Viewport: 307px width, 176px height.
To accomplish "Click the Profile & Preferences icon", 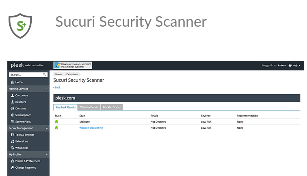I will pos(12,161).
